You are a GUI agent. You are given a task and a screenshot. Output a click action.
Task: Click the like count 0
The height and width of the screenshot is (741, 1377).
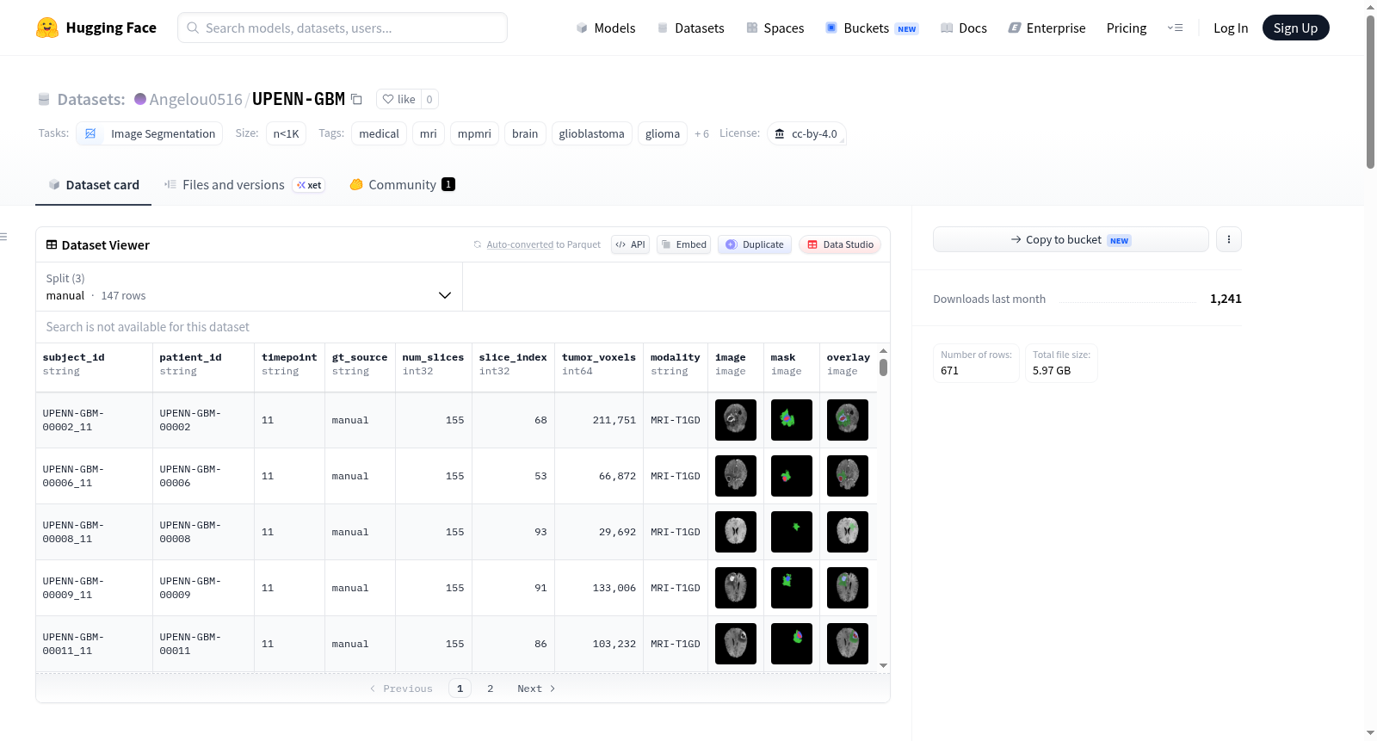point(429,99)
